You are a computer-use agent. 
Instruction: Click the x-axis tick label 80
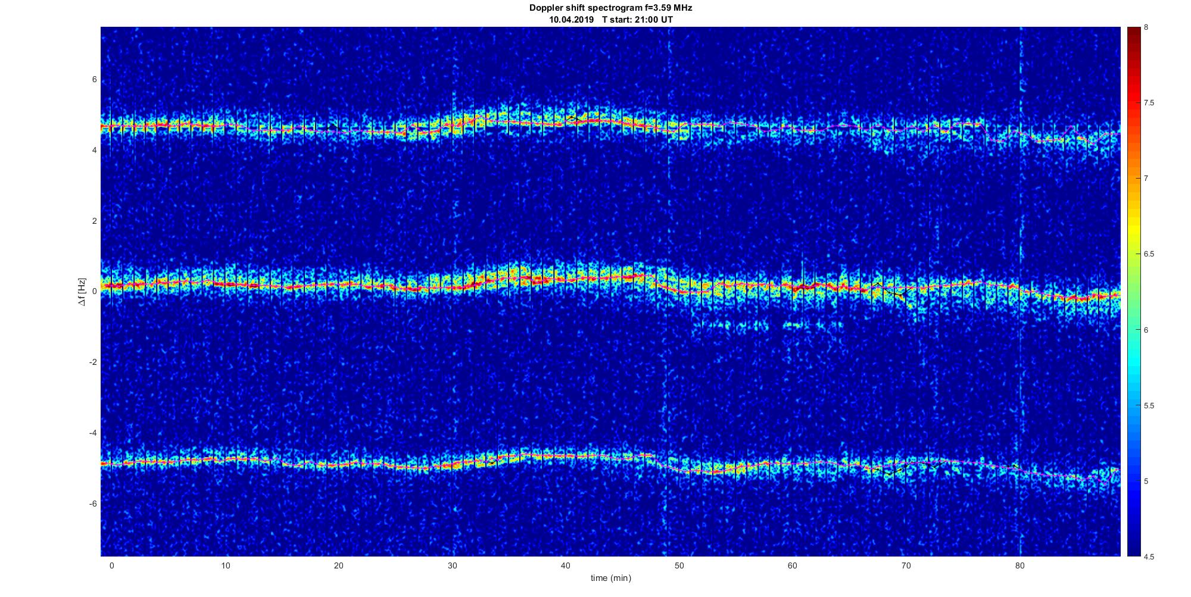coord(1020,565)
